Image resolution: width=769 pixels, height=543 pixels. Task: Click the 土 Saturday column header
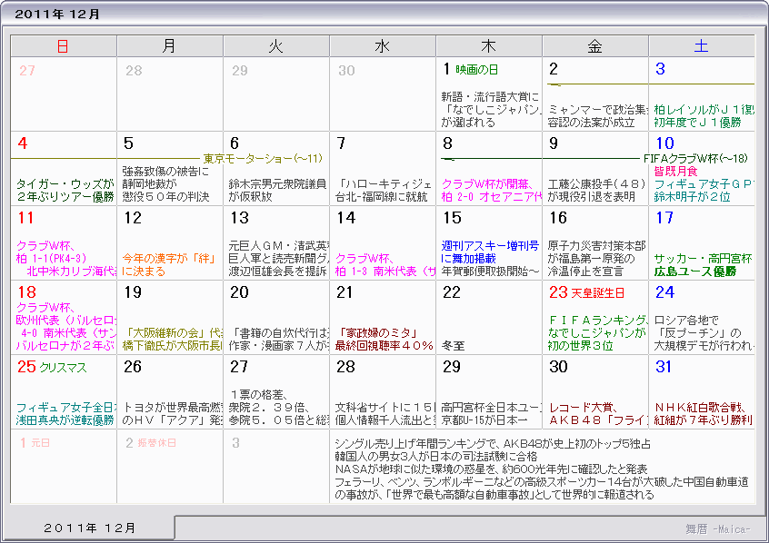pyautogui.click(x=702, y=46)
